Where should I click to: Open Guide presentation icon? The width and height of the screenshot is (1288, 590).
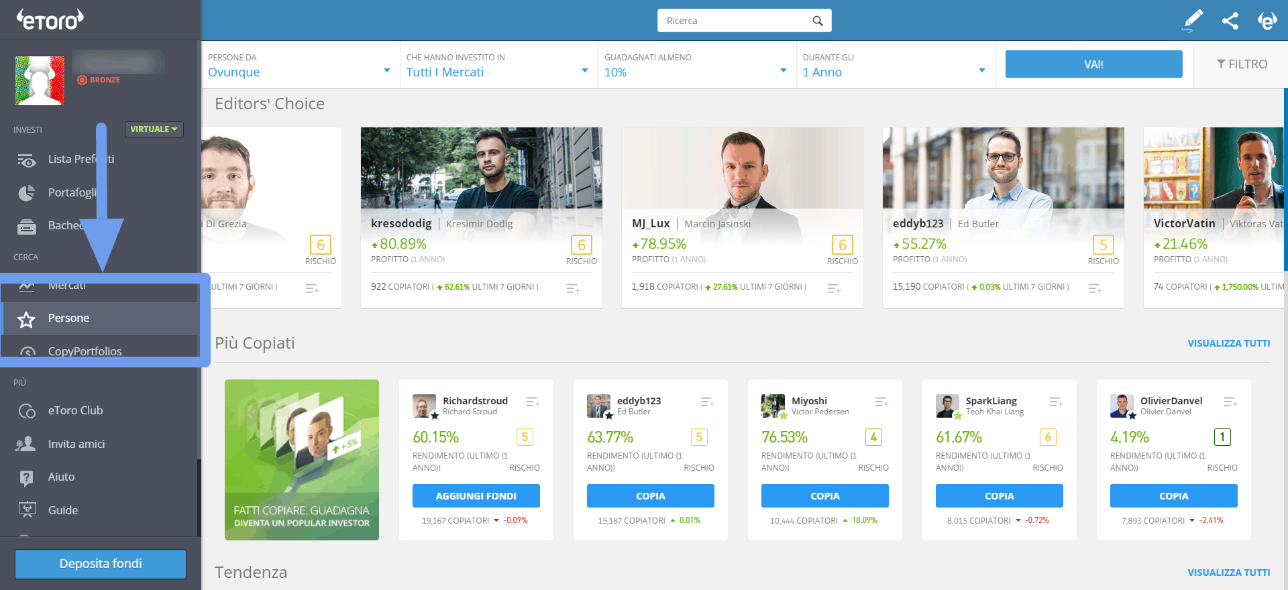click(27, 510)
